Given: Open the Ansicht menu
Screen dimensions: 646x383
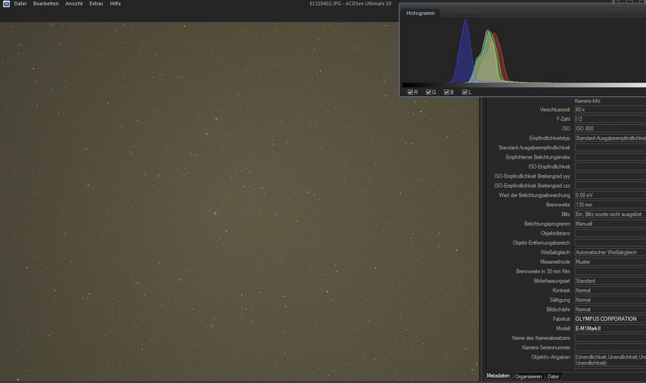Looking at the screenshot, I should [74, 4].
